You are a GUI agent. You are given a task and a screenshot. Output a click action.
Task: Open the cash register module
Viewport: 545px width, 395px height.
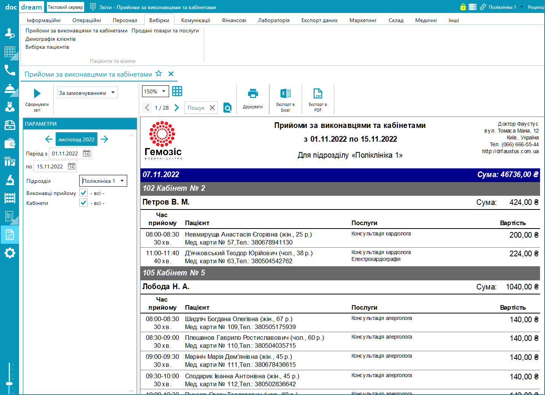[10, 125]
